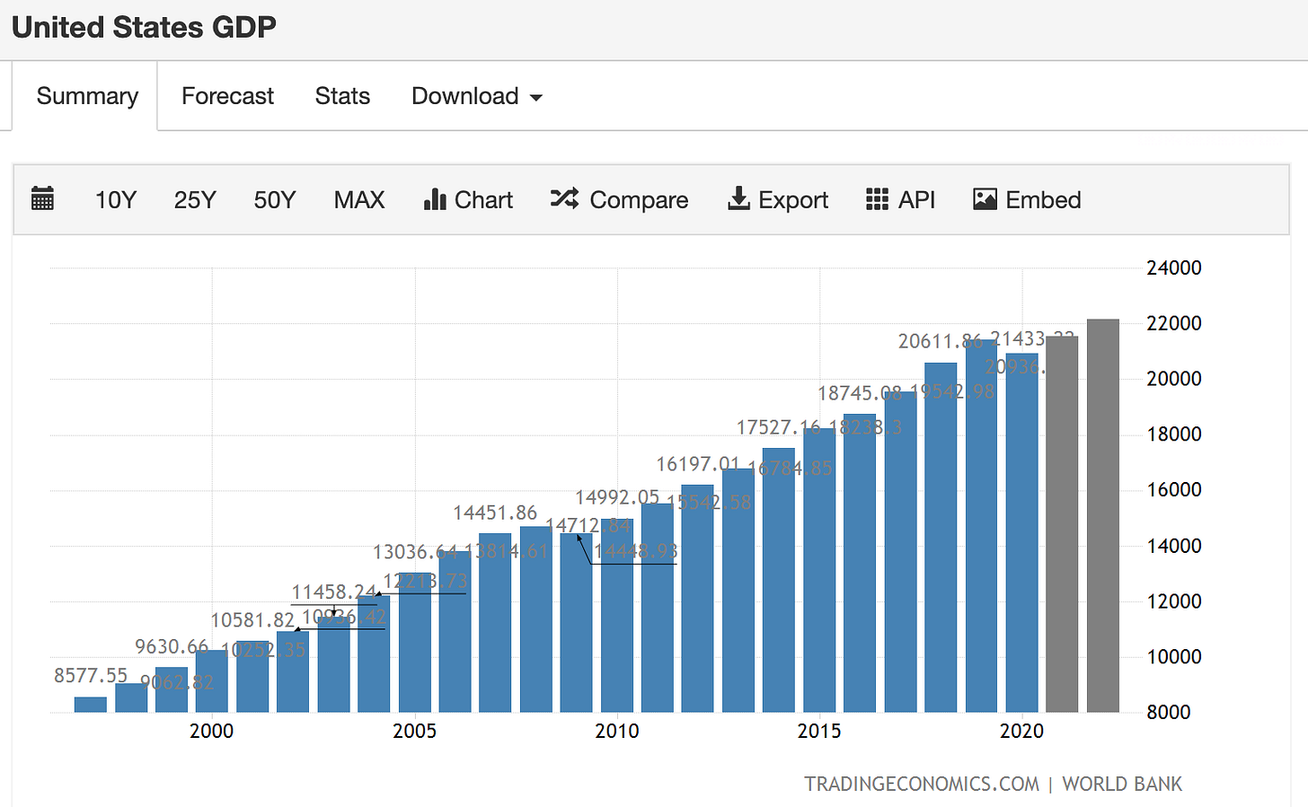The height and width of the screenshot is (807, 1308).
Task: Click the picture icon for Embed
Action: click(985, 199)
